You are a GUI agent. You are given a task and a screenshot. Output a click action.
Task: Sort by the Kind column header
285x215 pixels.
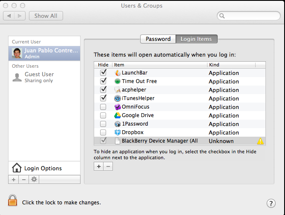pyautogui.click(x=231, y=65)
